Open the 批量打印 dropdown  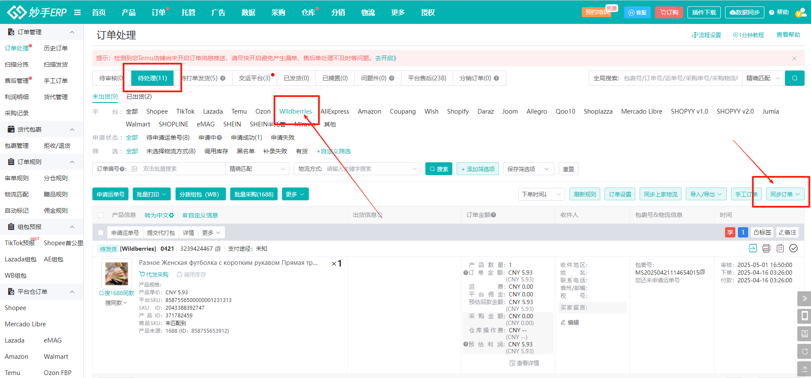pyautogui.click(x=151, y=194)
